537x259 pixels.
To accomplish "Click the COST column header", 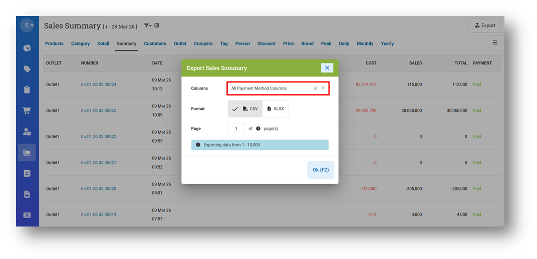I will point(371,63).
